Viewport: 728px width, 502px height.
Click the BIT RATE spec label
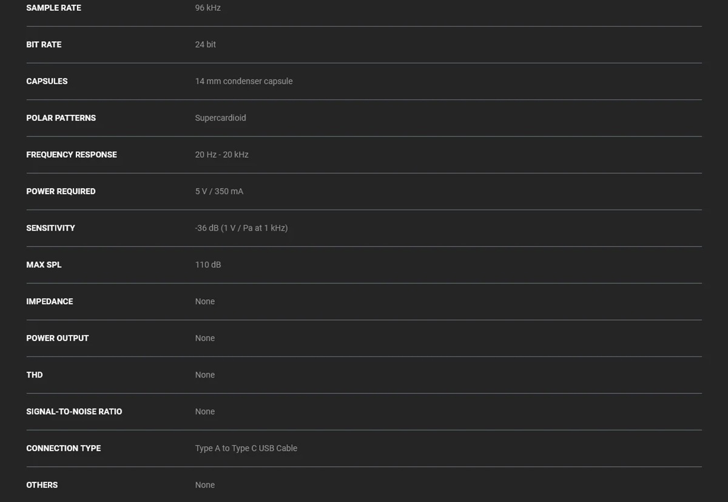[44, 44]
